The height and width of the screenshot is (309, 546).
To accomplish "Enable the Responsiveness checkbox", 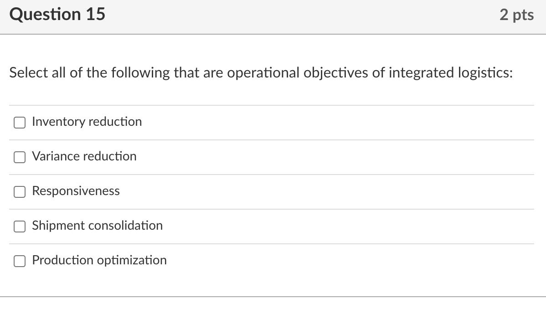I will [x=19, y=191].
